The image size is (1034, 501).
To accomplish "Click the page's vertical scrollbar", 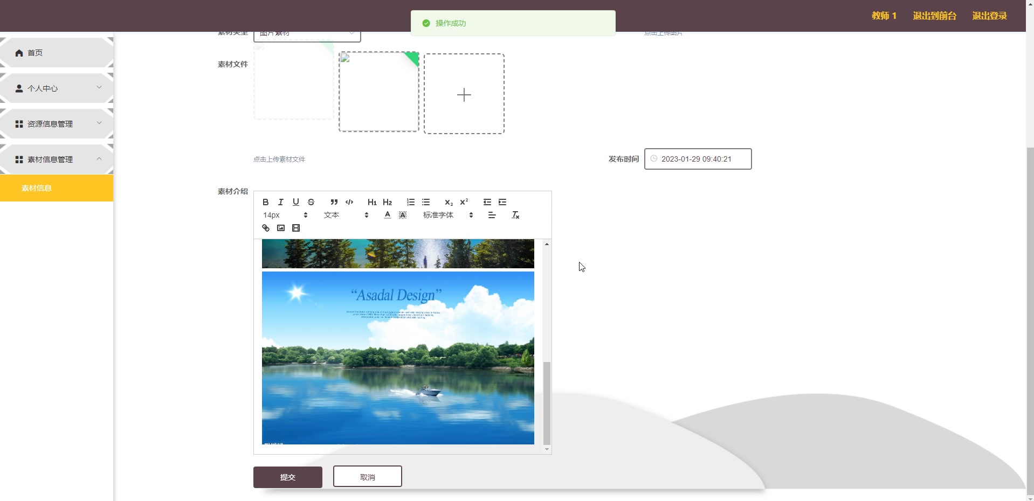I will pos(1030,321).
